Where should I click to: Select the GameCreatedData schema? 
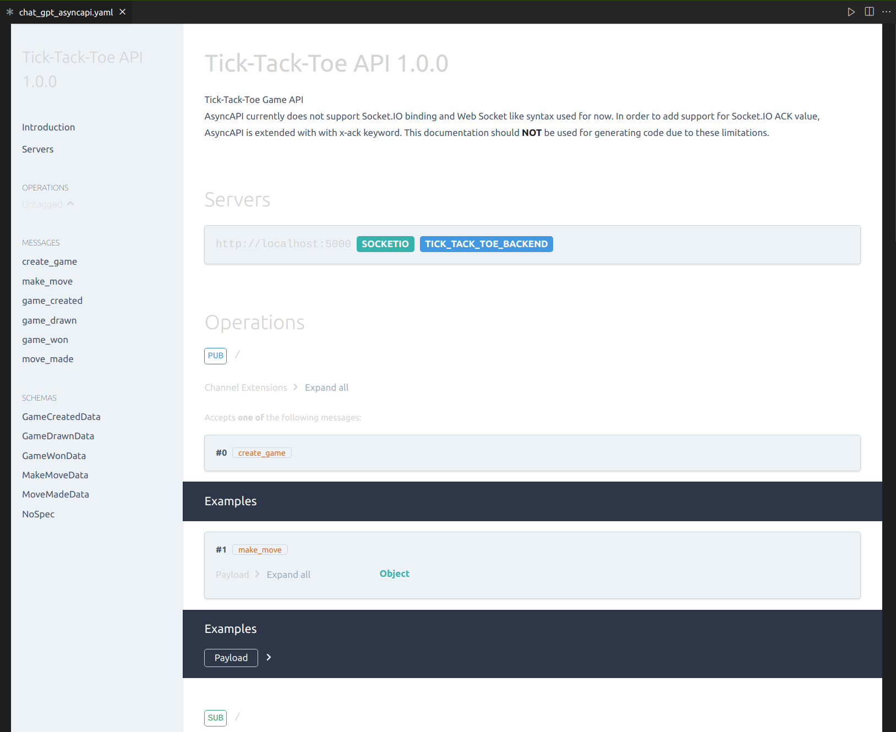(x=61, y=417)
